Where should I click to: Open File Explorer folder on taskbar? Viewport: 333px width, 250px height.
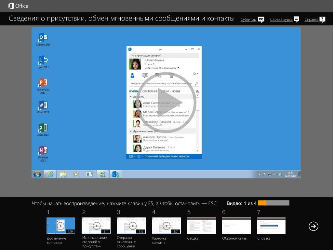click(63, 174)
